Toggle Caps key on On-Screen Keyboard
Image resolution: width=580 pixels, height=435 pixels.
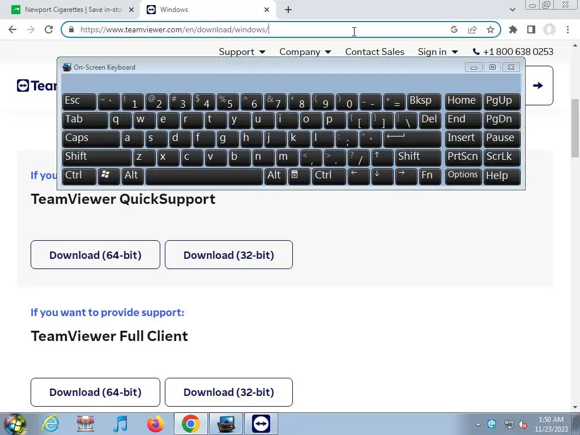(91, 139)
